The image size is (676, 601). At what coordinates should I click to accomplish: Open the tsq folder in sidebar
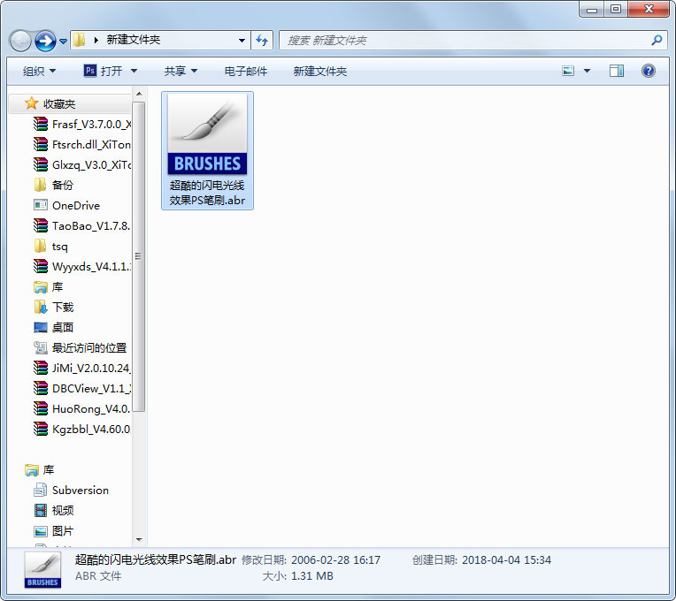pos(50,247)
